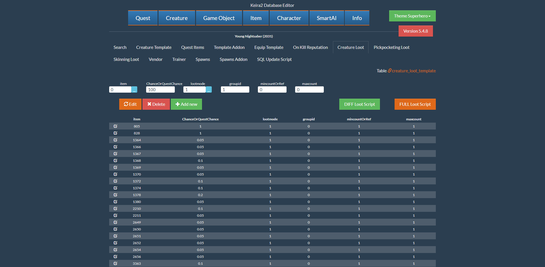Focus the mincountOrRef input field

pyautogui.click(x=272, y=89)
